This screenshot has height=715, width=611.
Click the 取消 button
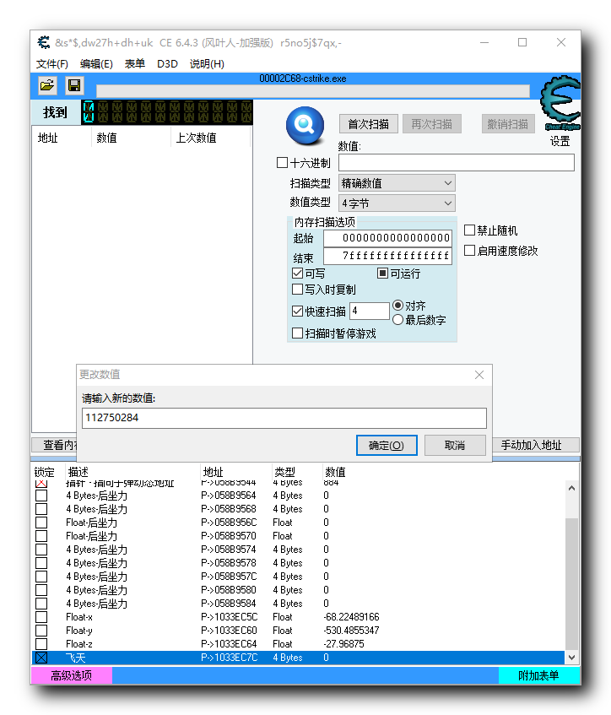[455, 445]
